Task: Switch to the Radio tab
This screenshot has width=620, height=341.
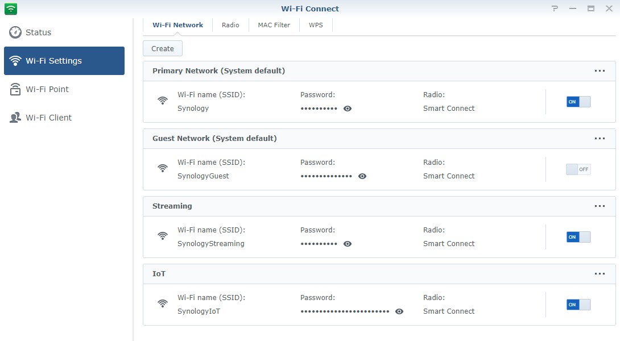Action: click(230, 25)
